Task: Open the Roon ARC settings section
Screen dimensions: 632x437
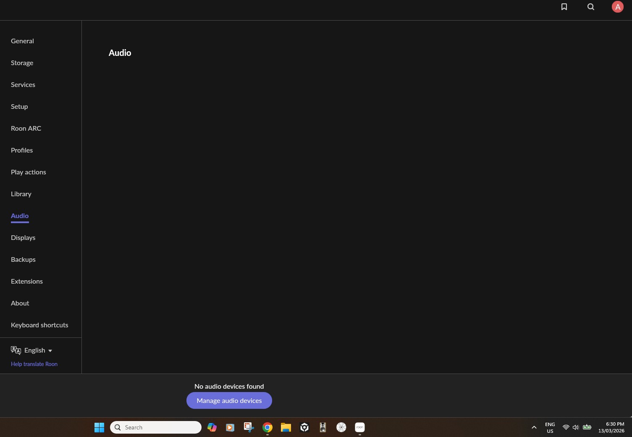Action: (26, 129)
